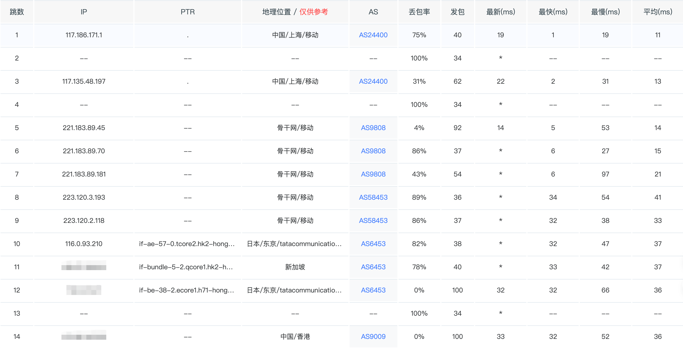Open AS6453 link in hop 12 row
683x348 pixels.
373,290
